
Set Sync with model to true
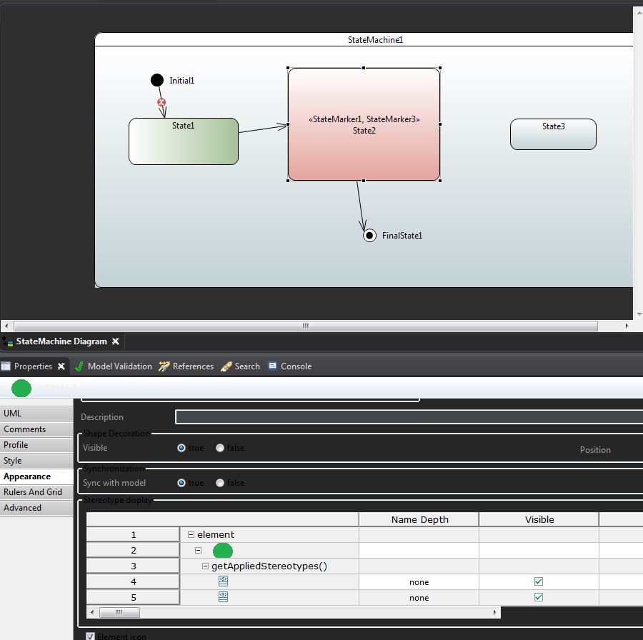[x=181, y=483]
